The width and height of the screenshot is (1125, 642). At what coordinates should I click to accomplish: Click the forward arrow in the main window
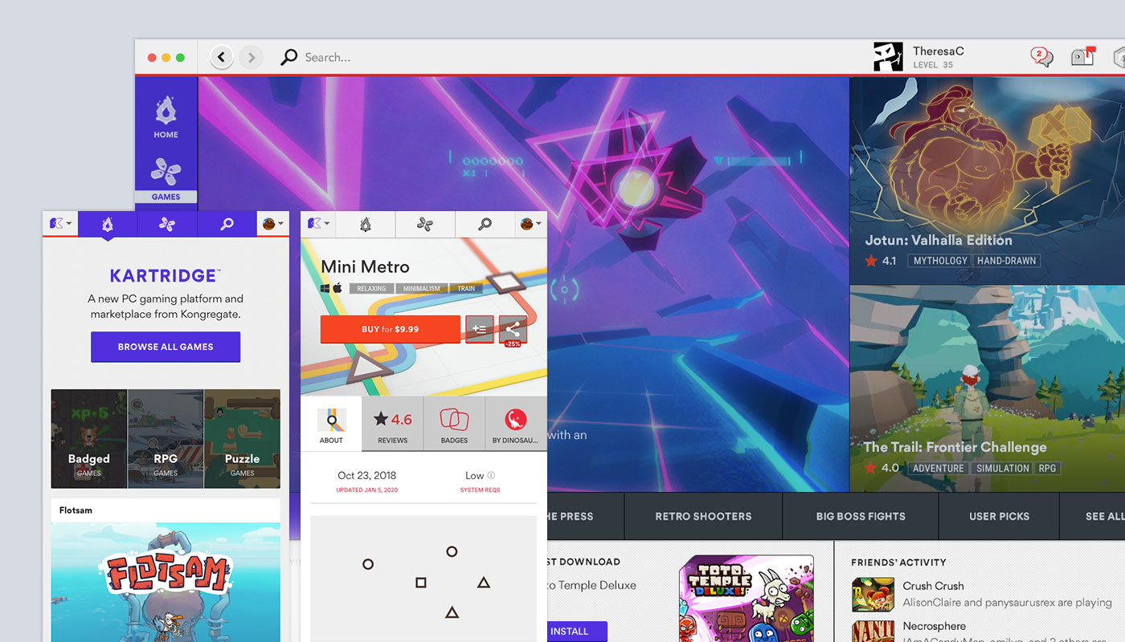[252, 57]
